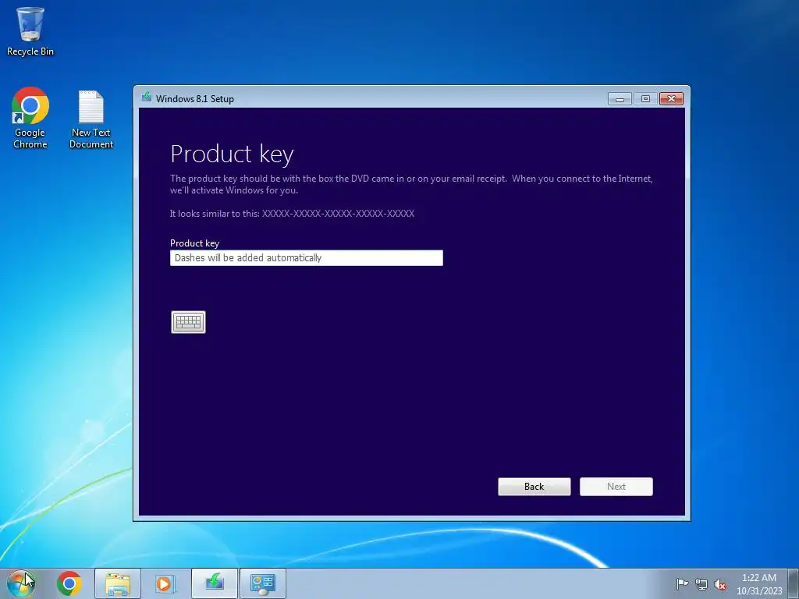Click the Product key input field
This screenshot has width=799, height=599.
click(x=306, y=257)
